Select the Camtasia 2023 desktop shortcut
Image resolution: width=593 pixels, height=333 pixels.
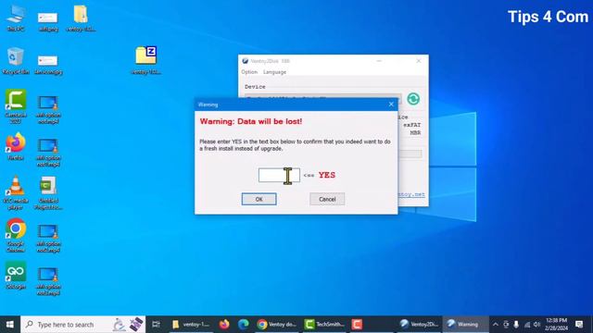(16, 106)
